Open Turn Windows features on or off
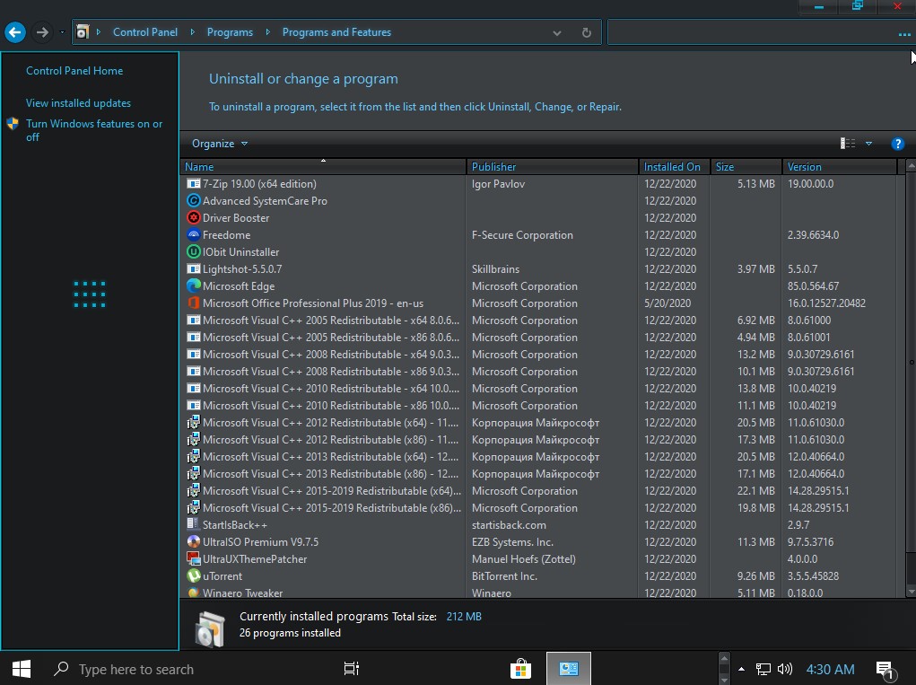 pyautogui.click(x=94, y=130)
